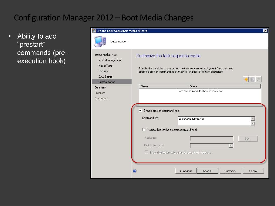Viewport: 275px width, 206px height.
Task: Click the Set... package button
Action: (248, 139)
